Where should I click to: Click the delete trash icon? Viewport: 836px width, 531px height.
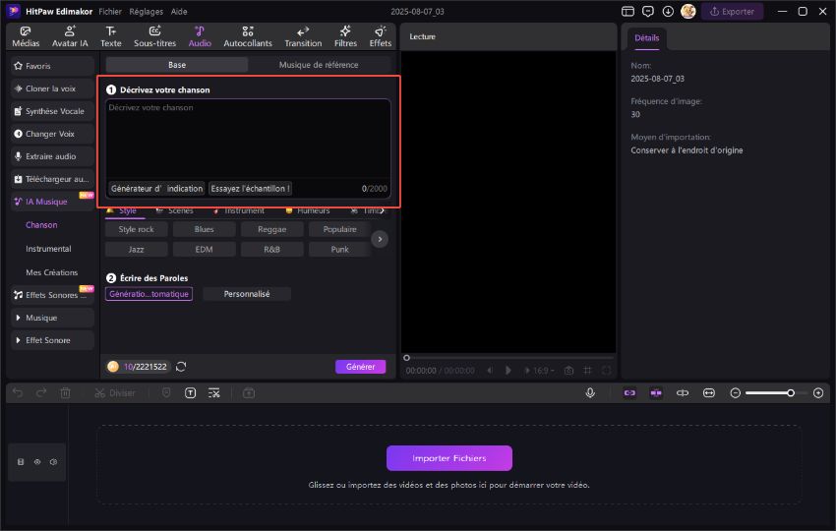pos(65,393)
